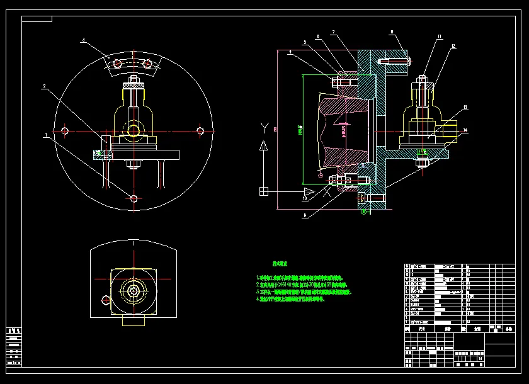Select part callout number 8

[x=392, y=32]
